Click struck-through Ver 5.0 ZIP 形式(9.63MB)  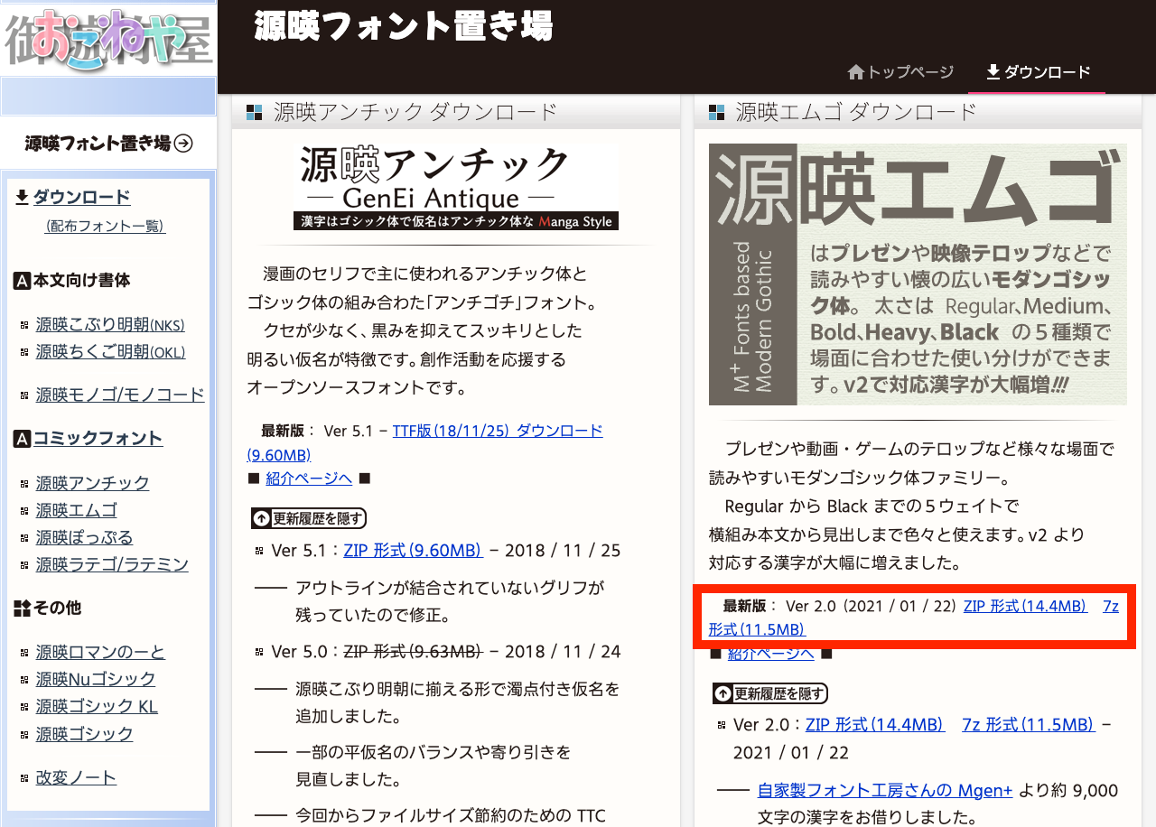click(413, 652)
